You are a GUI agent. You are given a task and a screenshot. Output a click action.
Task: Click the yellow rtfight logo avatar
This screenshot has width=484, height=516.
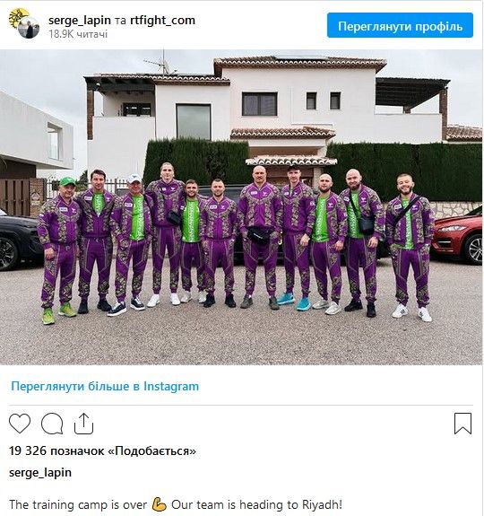(x=17, y=16)
